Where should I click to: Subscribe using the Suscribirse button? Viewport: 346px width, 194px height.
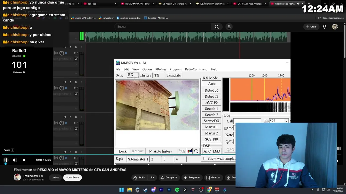coord(72,178)
